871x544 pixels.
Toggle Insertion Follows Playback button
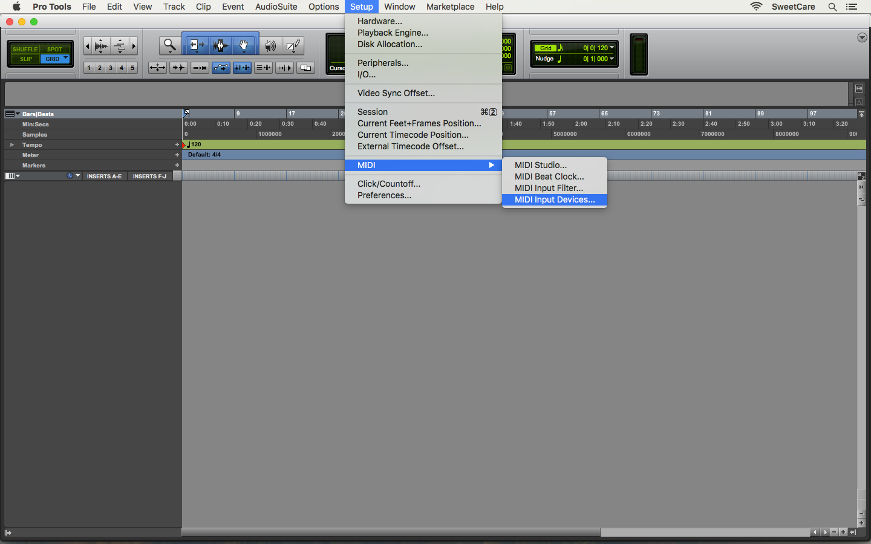click(x=284, y=68)
